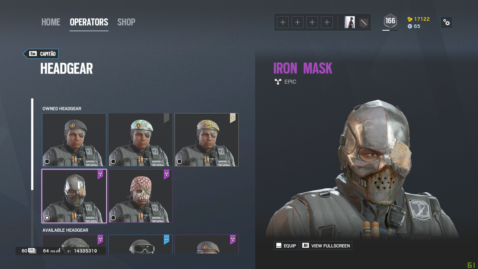Screen dimensions: 478x269
Task: Select radio dot on default beret headgear
Action: coord(47,161)
